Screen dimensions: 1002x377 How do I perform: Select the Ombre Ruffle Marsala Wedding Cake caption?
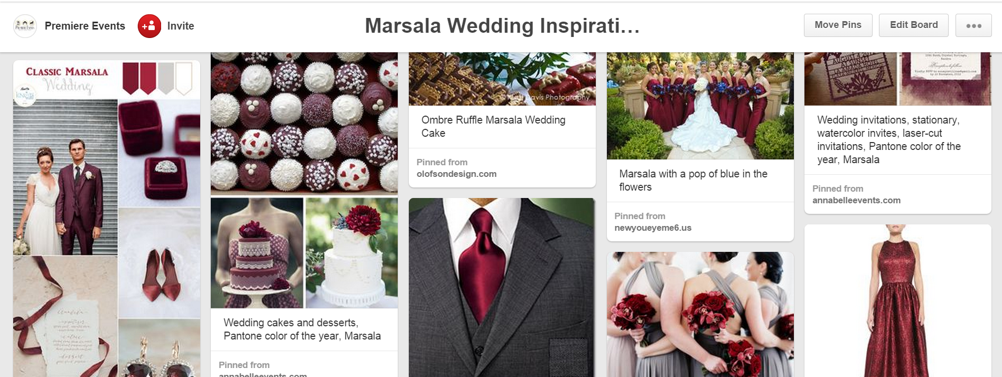tap(493, 127)
